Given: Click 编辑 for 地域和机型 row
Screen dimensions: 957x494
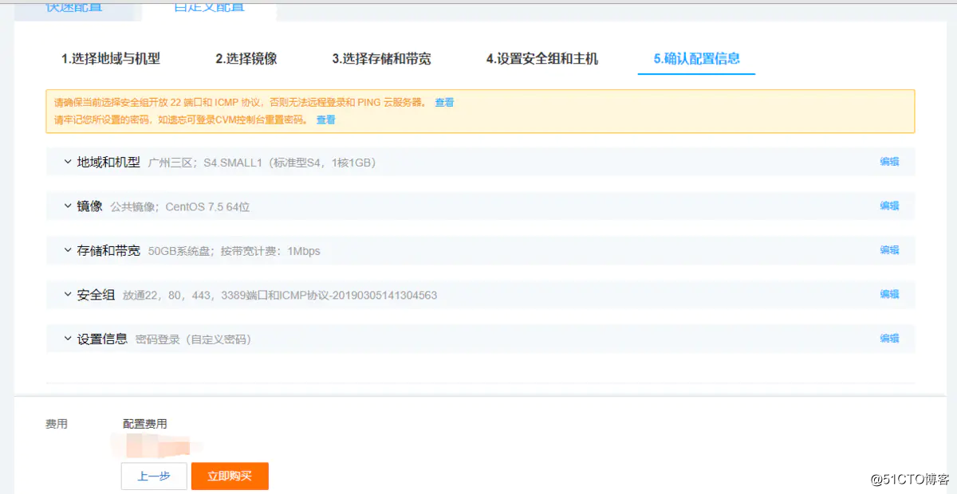Looking at the screenshot, I should 889,162.
